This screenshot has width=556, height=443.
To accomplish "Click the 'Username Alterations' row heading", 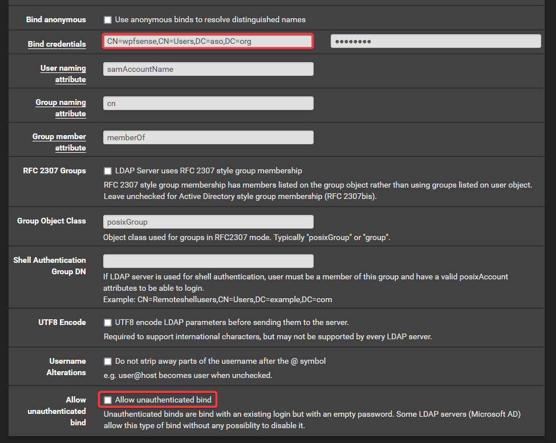I will [66, 367].
